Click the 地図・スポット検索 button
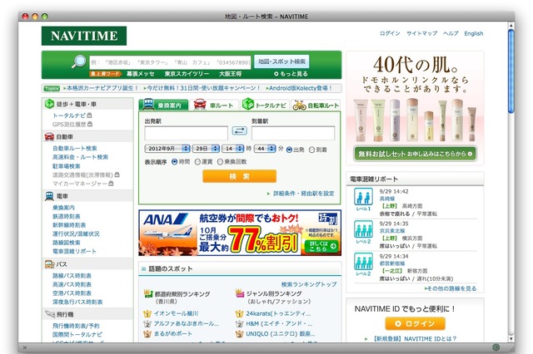This screenshot has height=354, width=533. coord(281,61)
